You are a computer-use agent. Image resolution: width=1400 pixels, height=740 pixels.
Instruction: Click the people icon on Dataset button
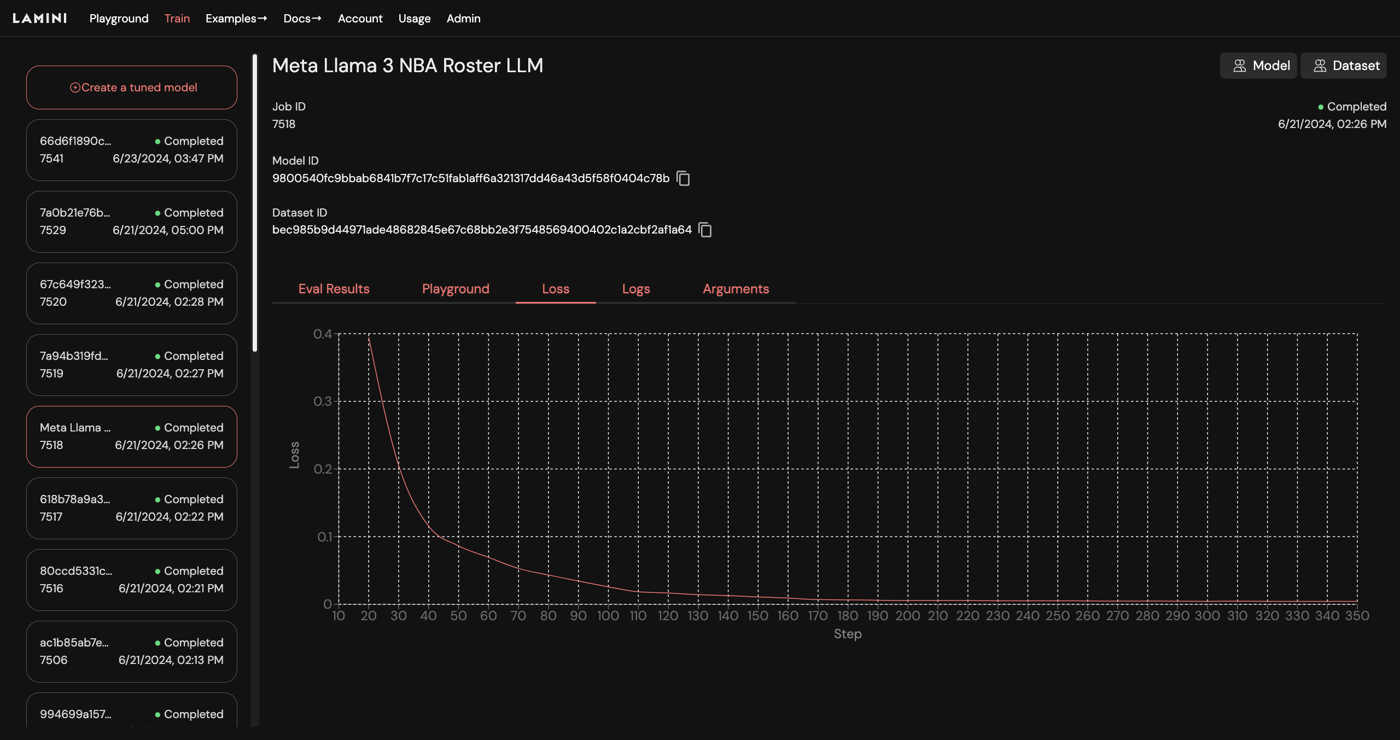point(1320,66)
